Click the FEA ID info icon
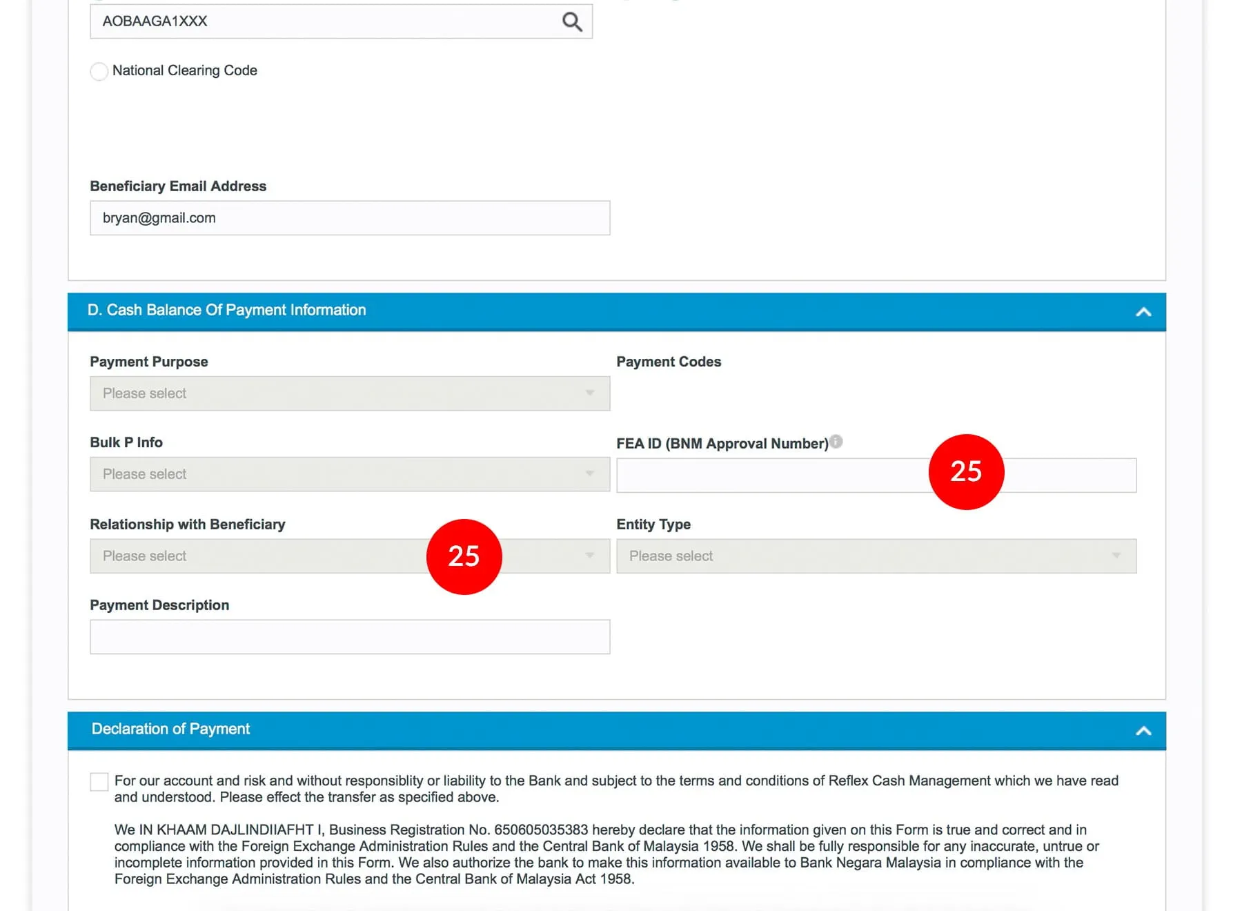This screenshot has width=1242, height=911. [x=836, y=442]
